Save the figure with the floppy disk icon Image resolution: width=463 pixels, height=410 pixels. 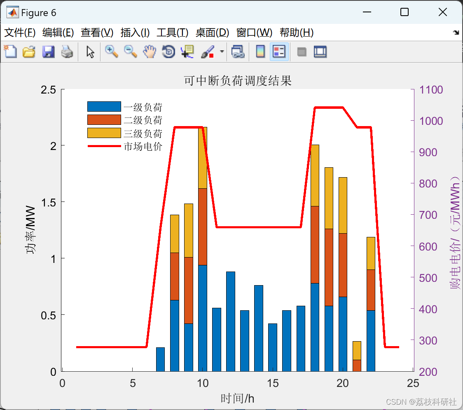(48, 52)
